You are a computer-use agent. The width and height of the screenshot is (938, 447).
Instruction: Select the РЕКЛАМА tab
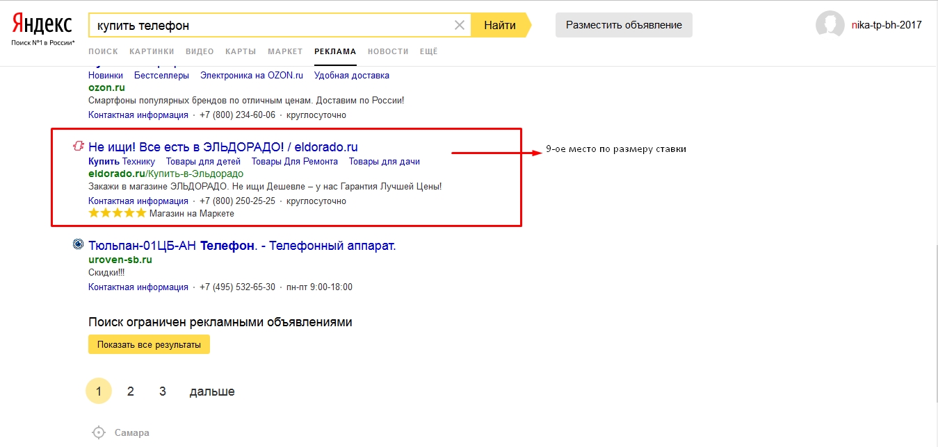point(335,51)
